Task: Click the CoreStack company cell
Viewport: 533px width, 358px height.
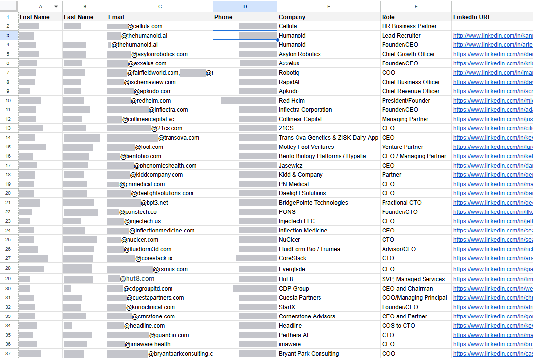Action: 329,258
